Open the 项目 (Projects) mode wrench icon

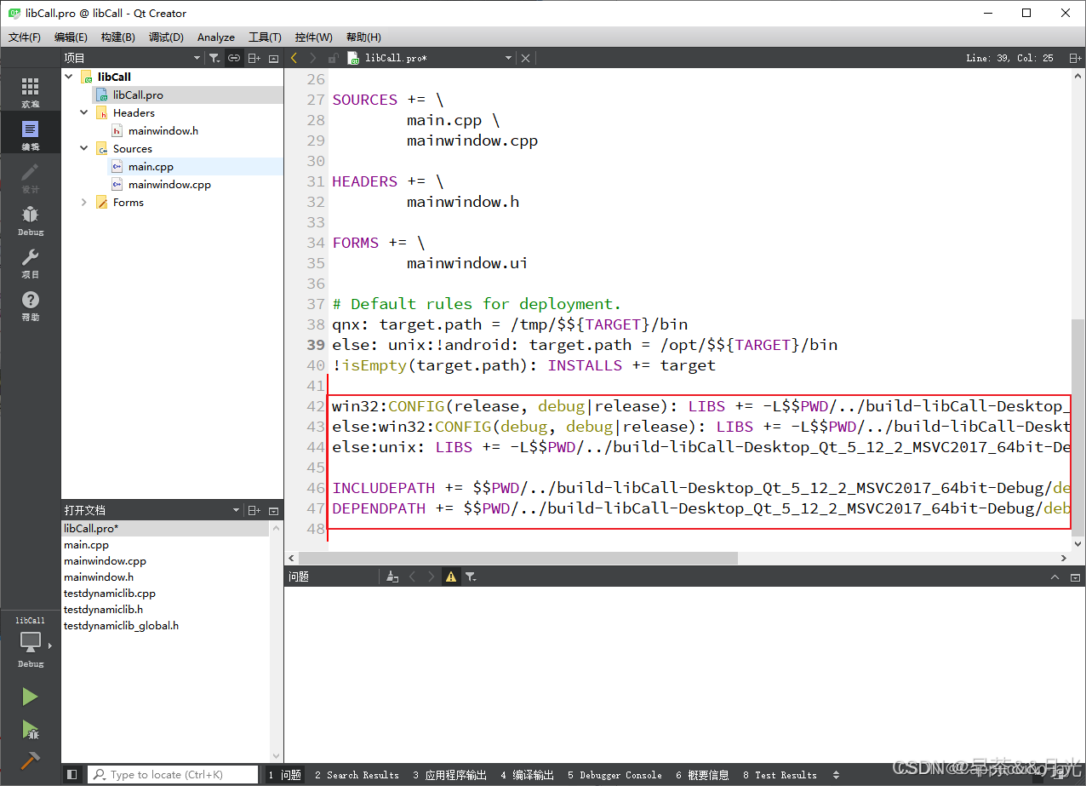[30, 262]
